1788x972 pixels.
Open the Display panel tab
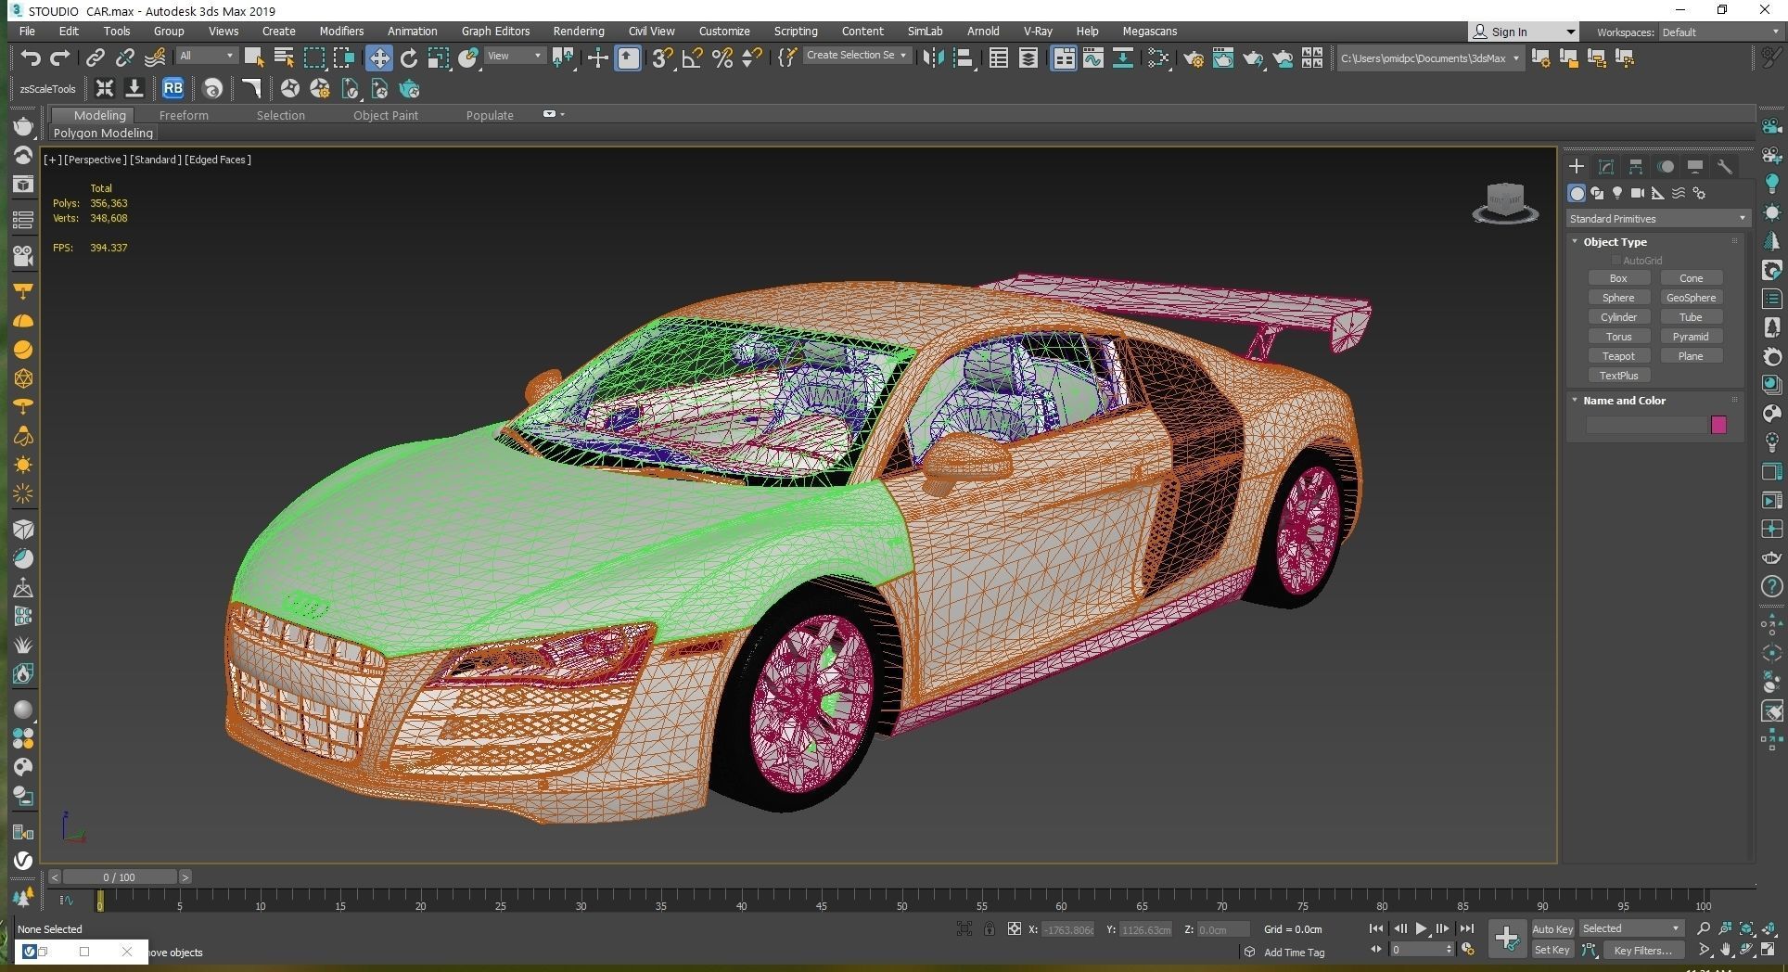tap(1695, 166)
